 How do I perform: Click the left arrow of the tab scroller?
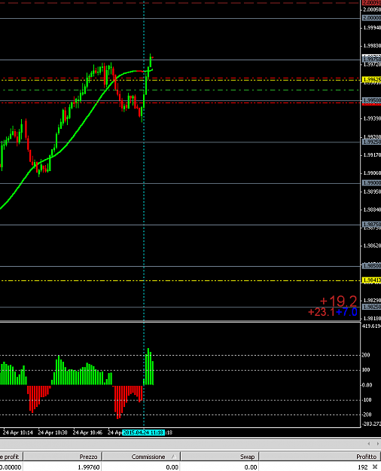pos(369,444)
